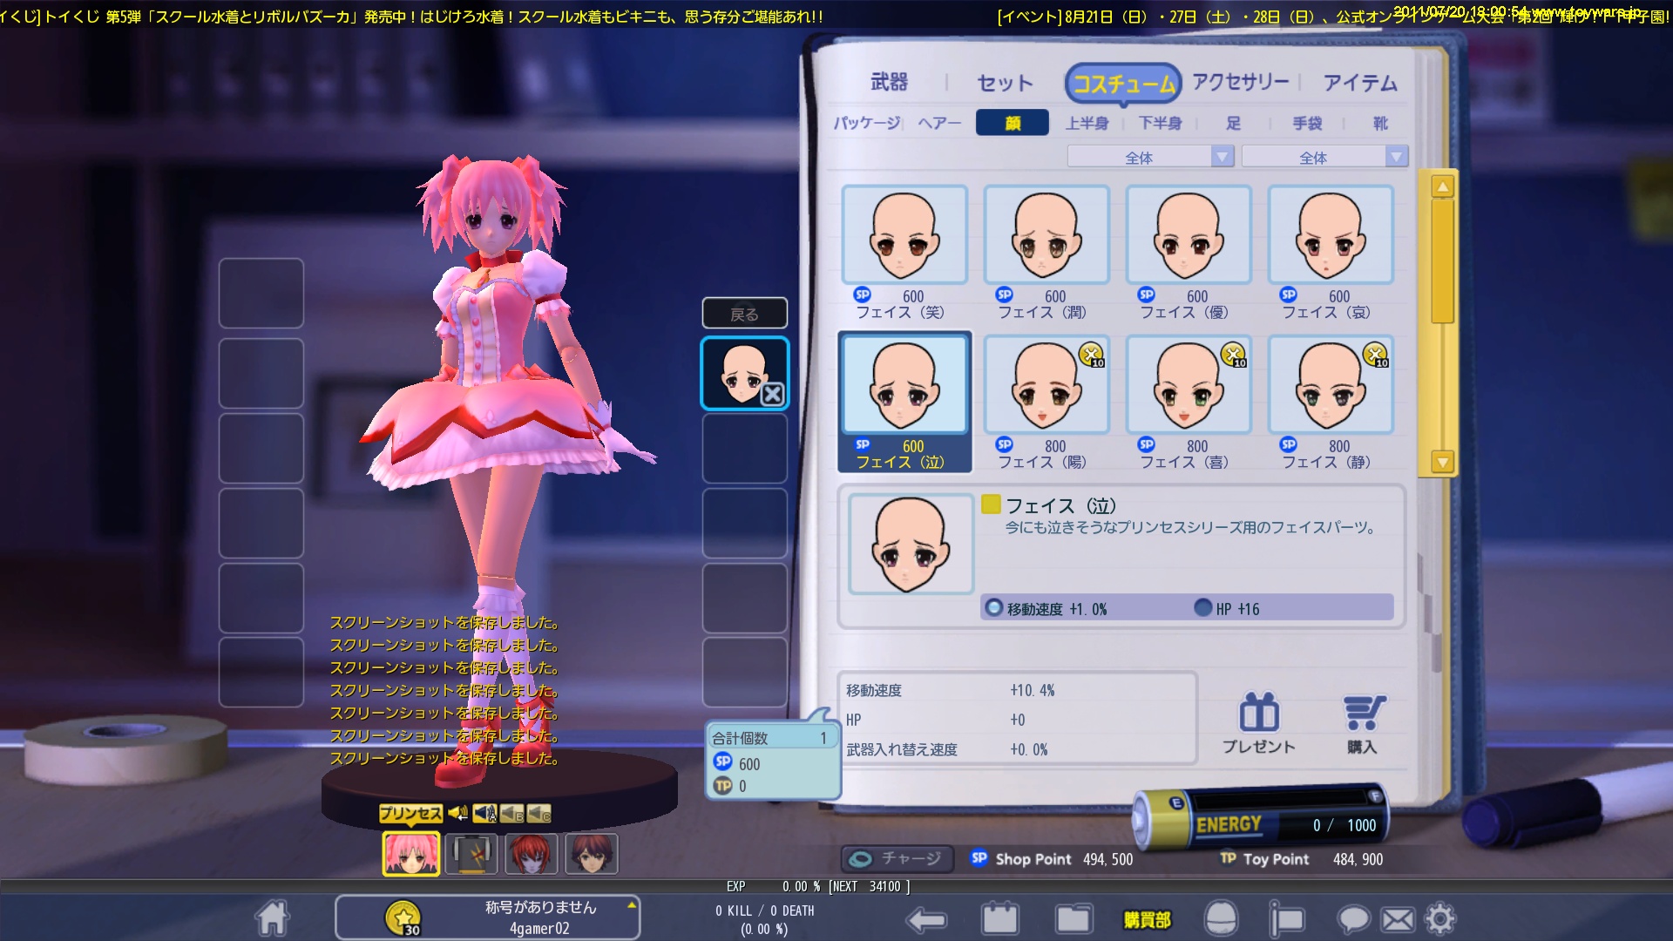
Task: Click the home icon in bottom bar
Action: [272, 918]
